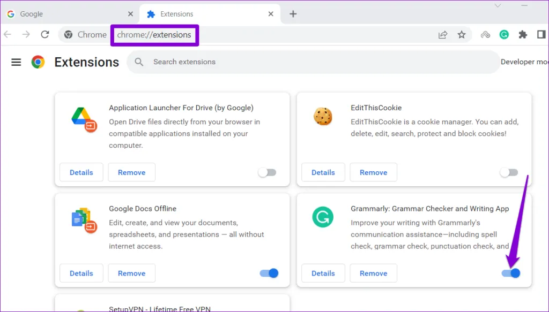The height and width of the screenshot is (312, 549).
Task: Enable the EditThisCookie extension toggle
Action: (x=509, y=172)
